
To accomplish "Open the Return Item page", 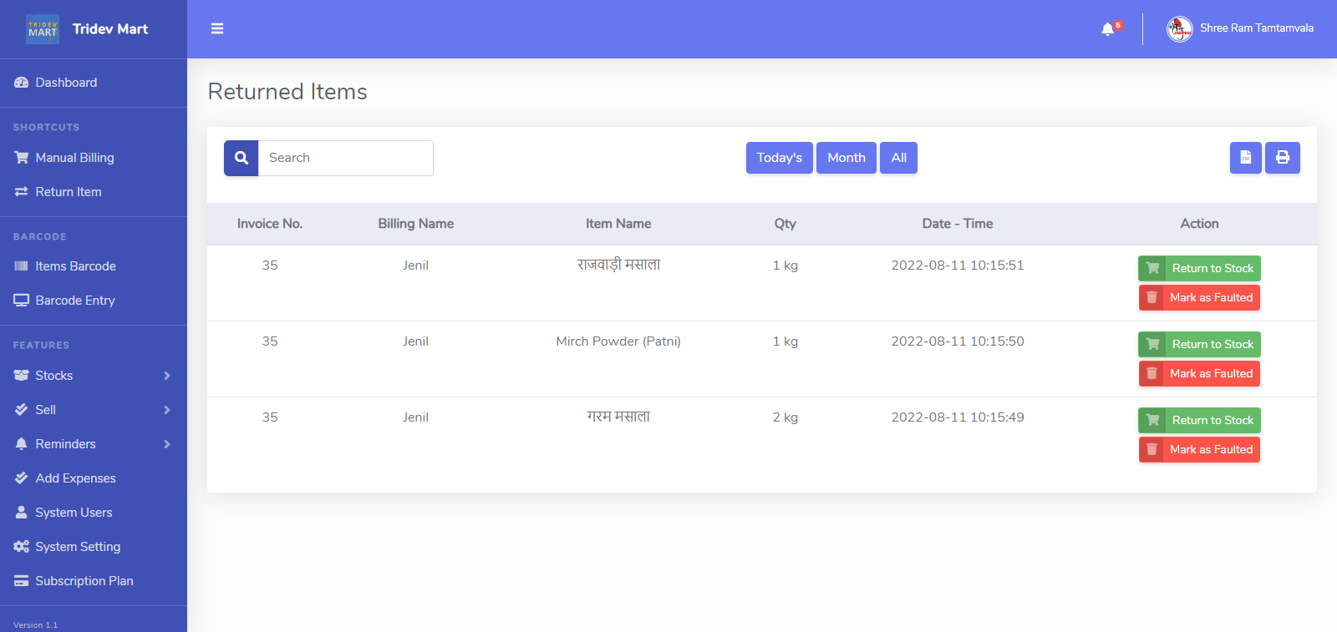I will [94, 192].
